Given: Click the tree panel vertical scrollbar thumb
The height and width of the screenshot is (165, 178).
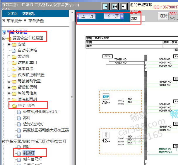Looking at the screenshot, I should 72,93.
